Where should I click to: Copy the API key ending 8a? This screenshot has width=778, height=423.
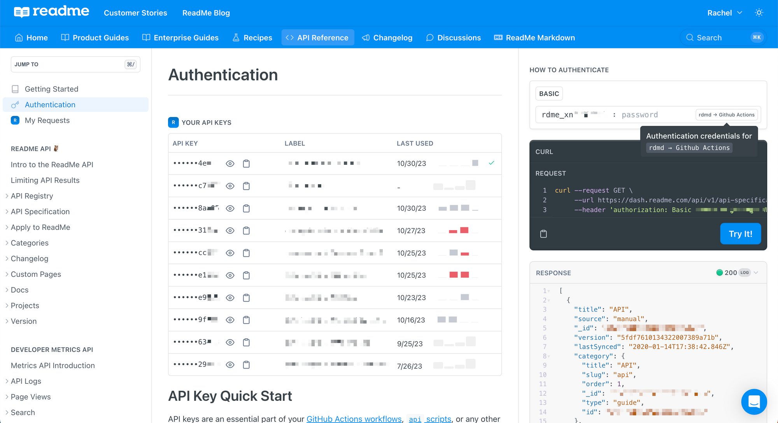246,208
